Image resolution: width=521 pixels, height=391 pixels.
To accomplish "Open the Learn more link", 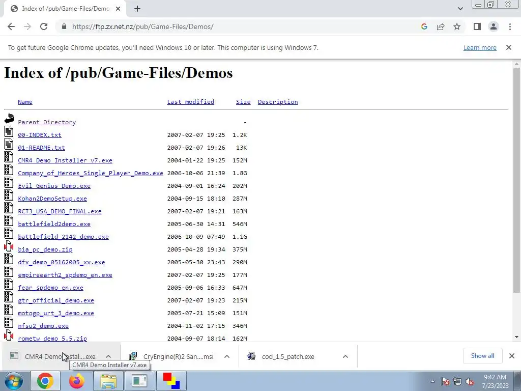I will [480, 47].
